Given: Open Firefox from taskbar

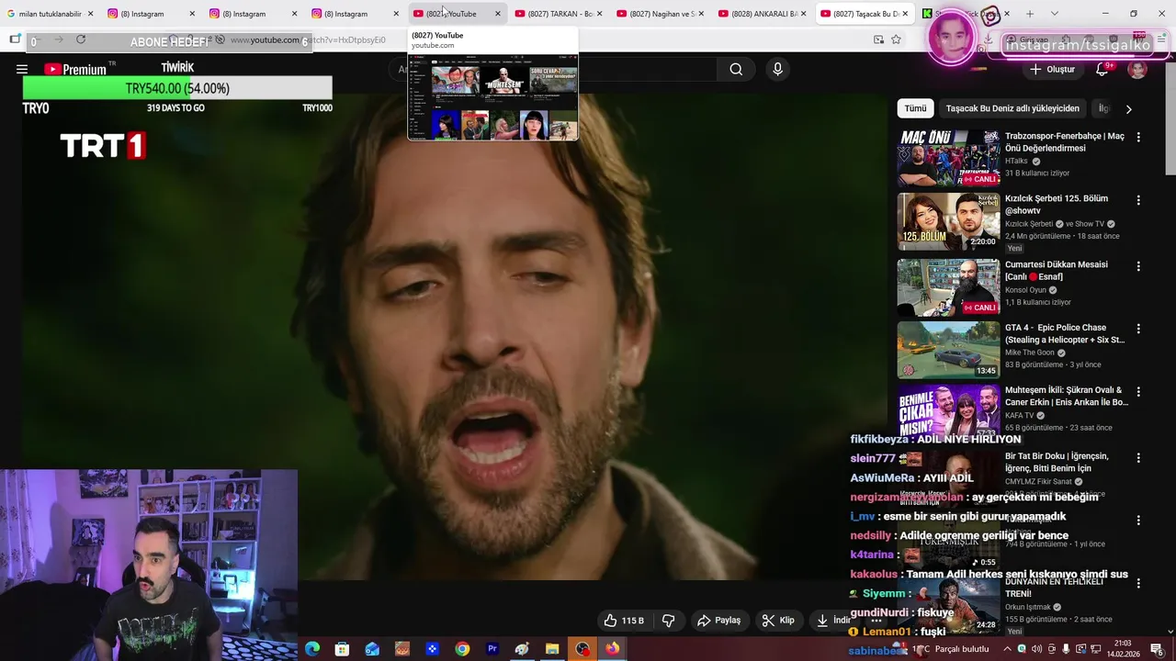Looking at the screenshot, I should click(x=612, y=649).
